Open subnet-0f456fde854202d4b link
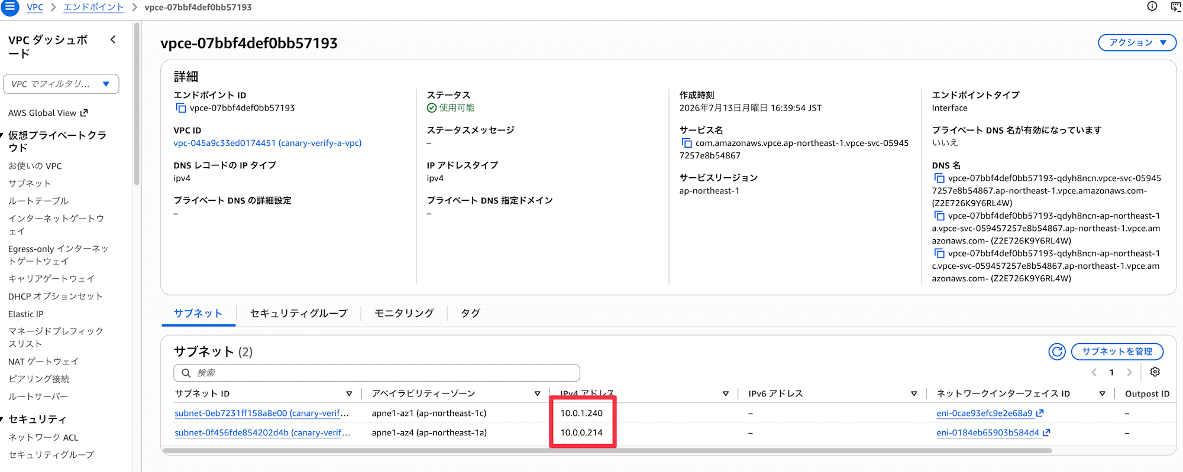1183x472 pixels. click(x=262, y=432)
